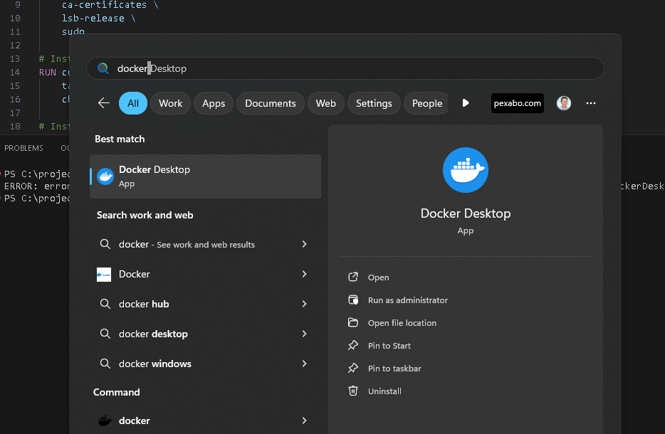The width and height of the screenshot is (665, 434).
Task: Click the 'Best match' heading
Action: (120, 139)
